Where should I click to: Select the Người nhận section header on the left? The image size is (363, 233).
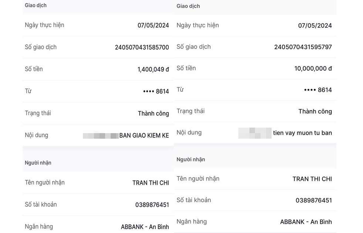coord(38,163)
